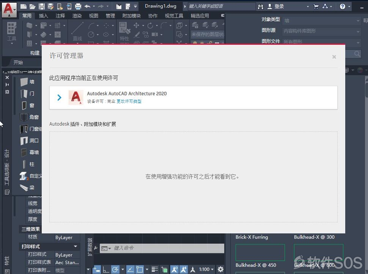Screen dimensions: 368x274
Task: Select the 窗 window tool in palette
Action: click(x=28, y=105)
